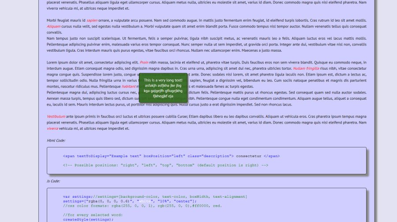
Task: Click the "Html Code:" label
Action: click(56, 140)
